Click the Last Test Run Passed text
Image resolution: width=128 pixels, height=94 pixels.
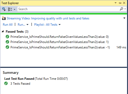tap(19, 79)
